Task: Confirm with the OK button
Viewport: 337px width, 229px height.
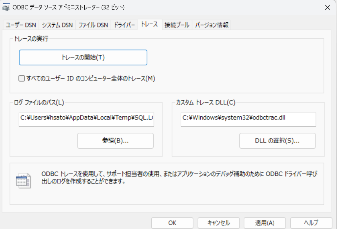Action: 172,223
